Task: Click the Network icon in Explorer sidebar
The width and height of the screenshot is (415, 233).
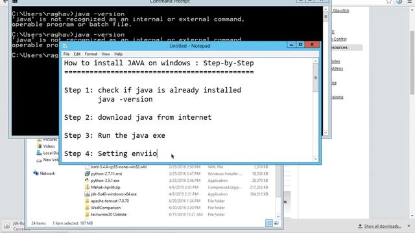Action: click(36, 173)
